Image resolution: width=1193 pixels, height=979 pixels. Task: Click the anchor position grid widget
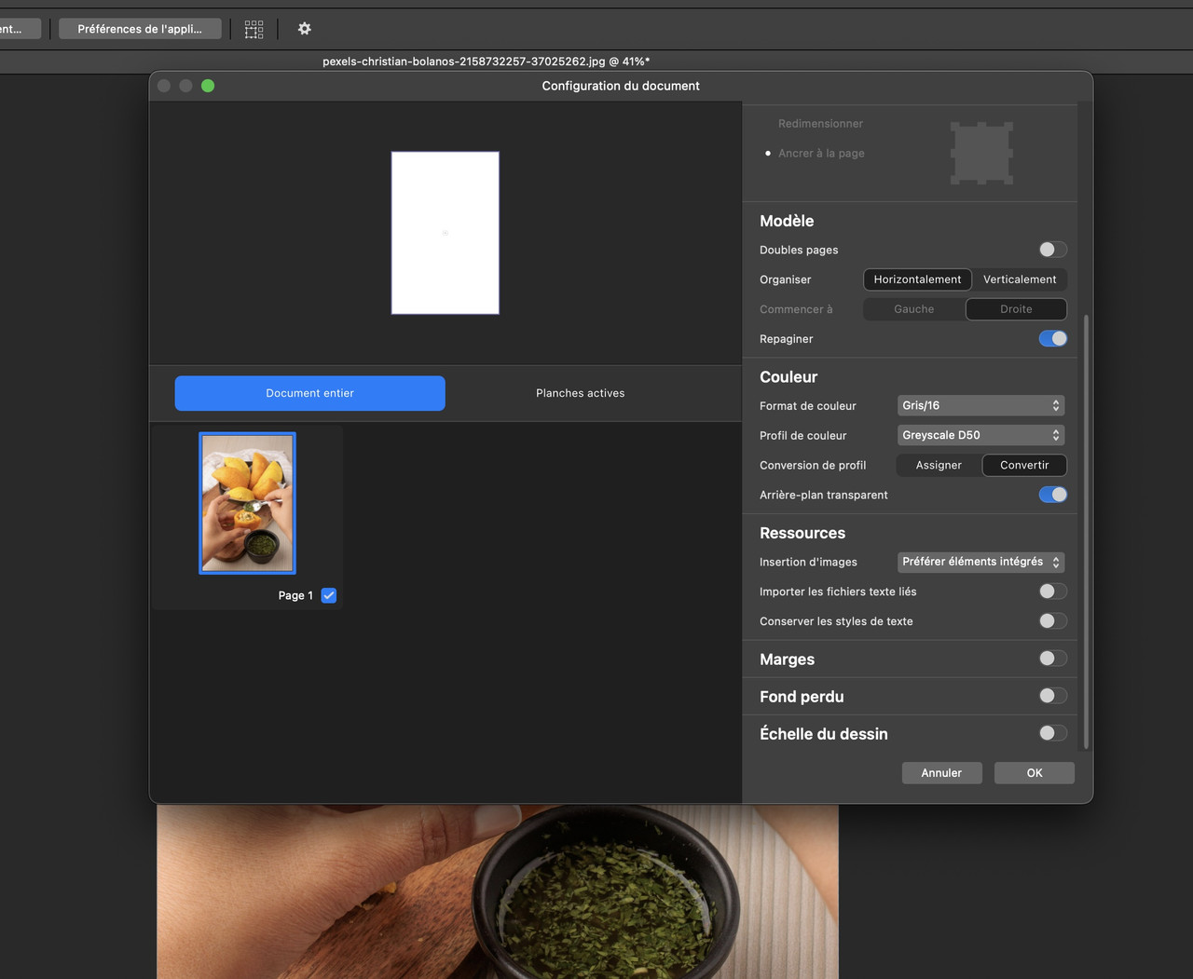click(981, 153)
